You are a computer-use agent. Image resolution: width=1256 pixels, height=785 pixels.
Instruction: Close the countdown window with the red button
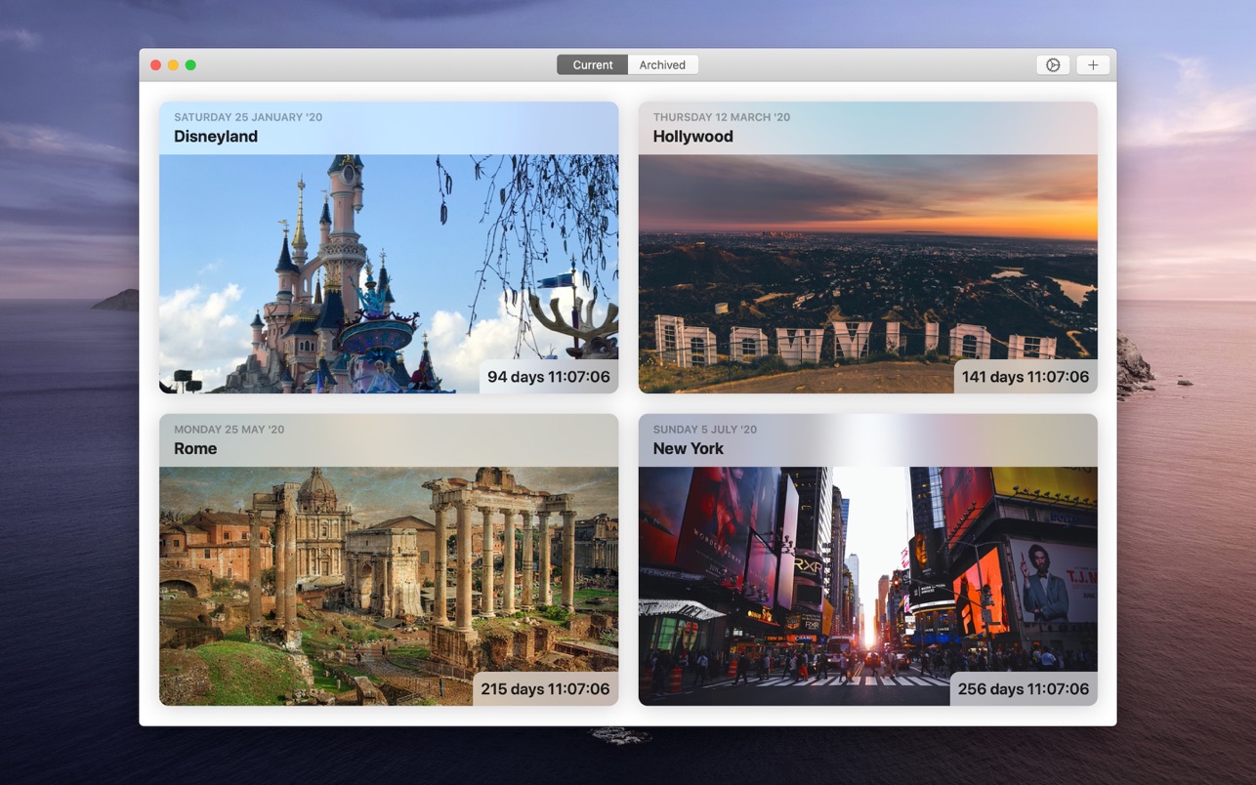click(155, 65)
